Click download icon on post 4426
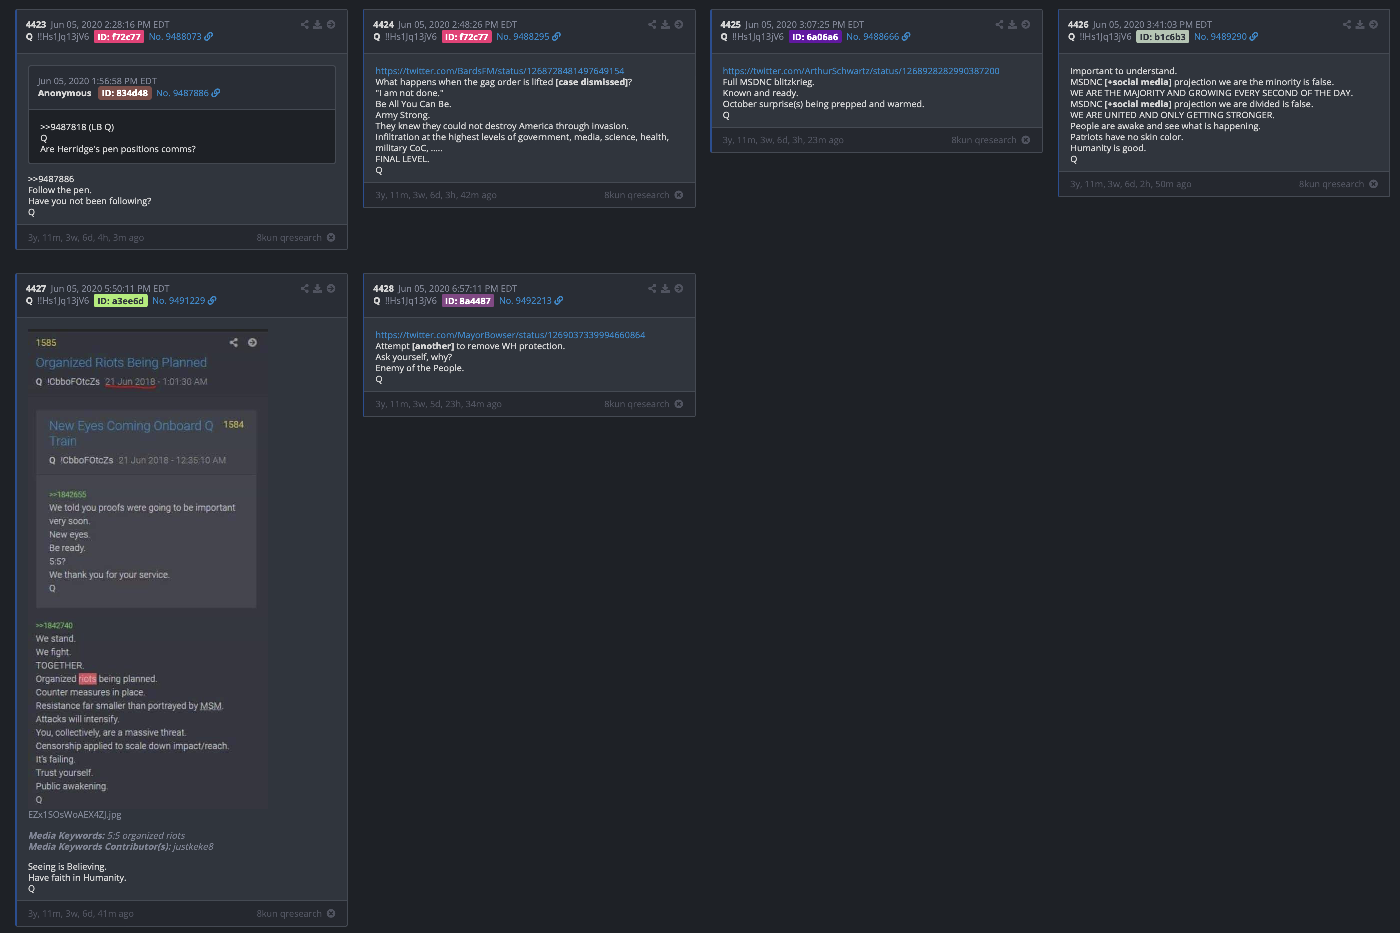Image resolution: width=1400 pixels, height=933 pixels. pos(1360,24)
